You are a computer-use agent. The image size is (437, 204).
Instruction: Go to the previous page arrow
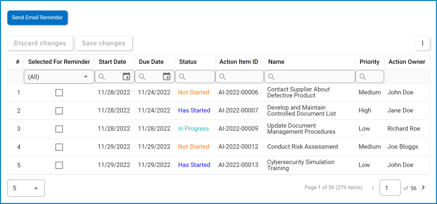pos(373,188)
